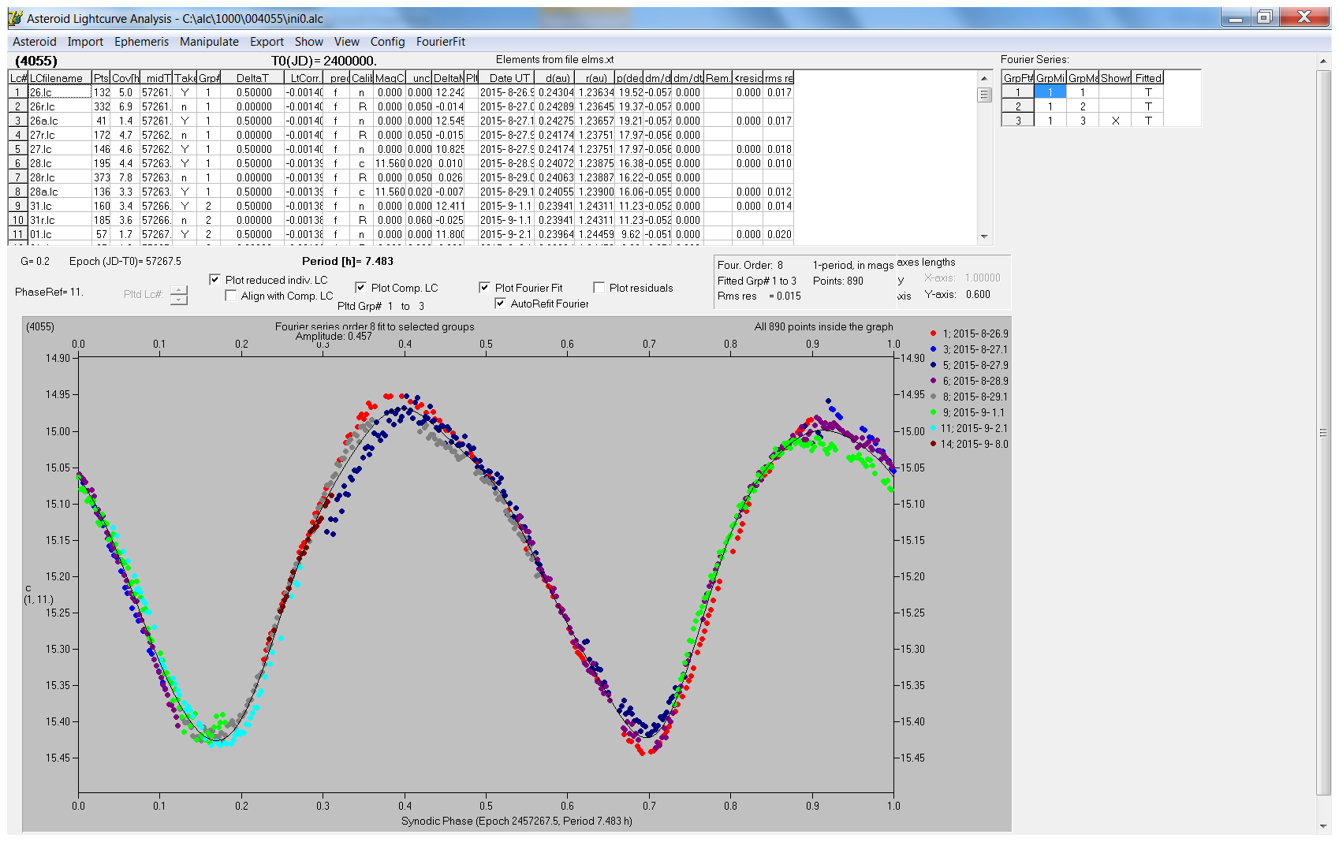This screenshot has height=842, width=1339.
Task: Open the FourierFit menu
Action: pyautogui.click(x=440, y=42)
